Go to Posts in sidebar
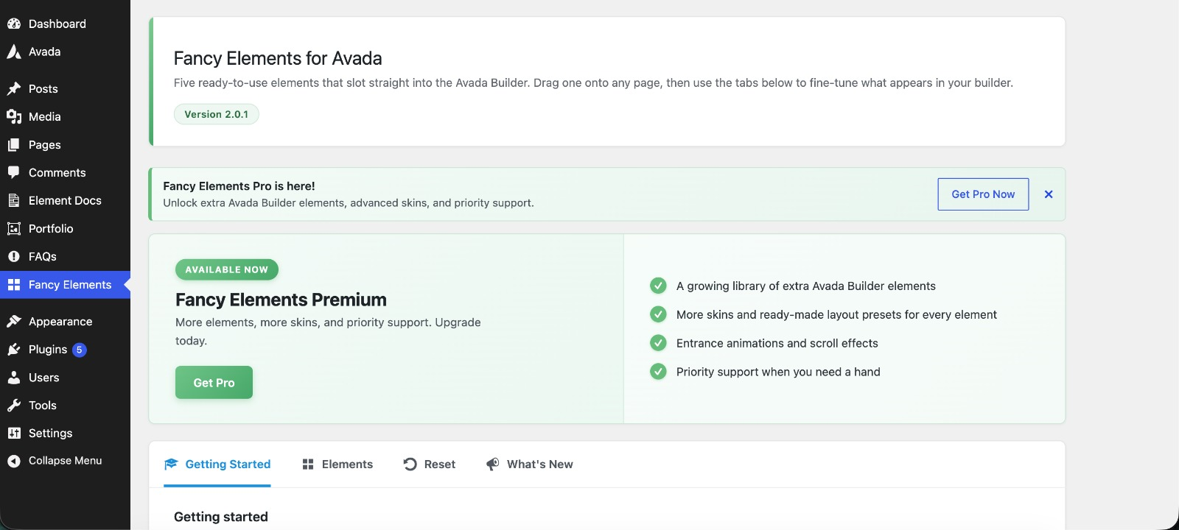The width and height of the screenshot is (1179, 530). click(65, 88)
